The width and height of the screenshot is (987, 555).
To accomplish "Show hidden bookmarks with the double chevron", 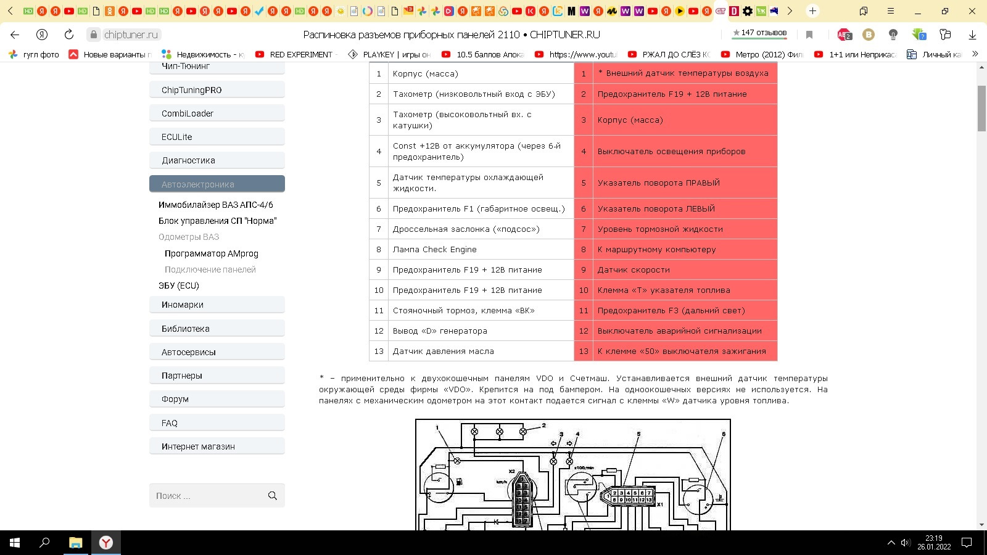I will tap(975, 54).
